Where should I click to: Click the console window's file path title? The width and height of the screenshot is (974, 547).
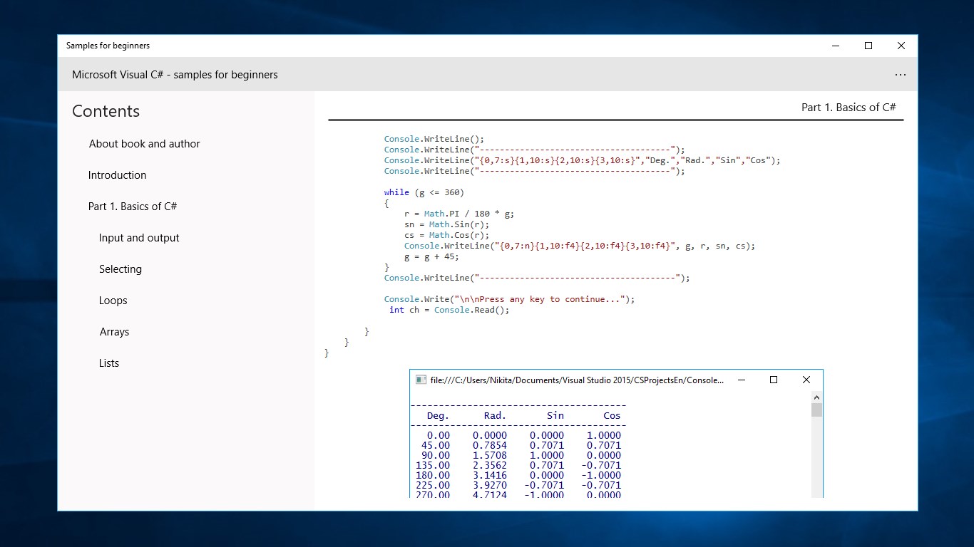pyautogui.click(x=570, y=380)
